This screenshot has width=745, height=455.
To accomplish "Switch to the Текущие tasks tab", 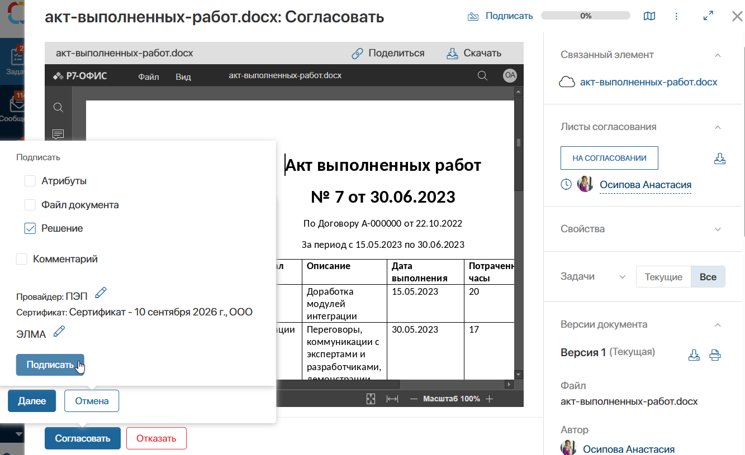I will (663, 277).
